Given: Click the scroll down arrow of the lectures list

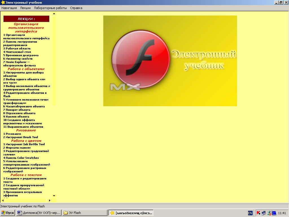Looking at the screenshot, I should pyautogui.click(x=54, y=196).
